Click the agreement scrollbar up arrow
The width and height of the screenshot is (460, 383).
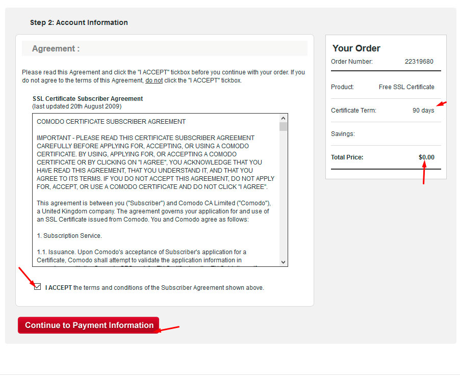(283, 118)
